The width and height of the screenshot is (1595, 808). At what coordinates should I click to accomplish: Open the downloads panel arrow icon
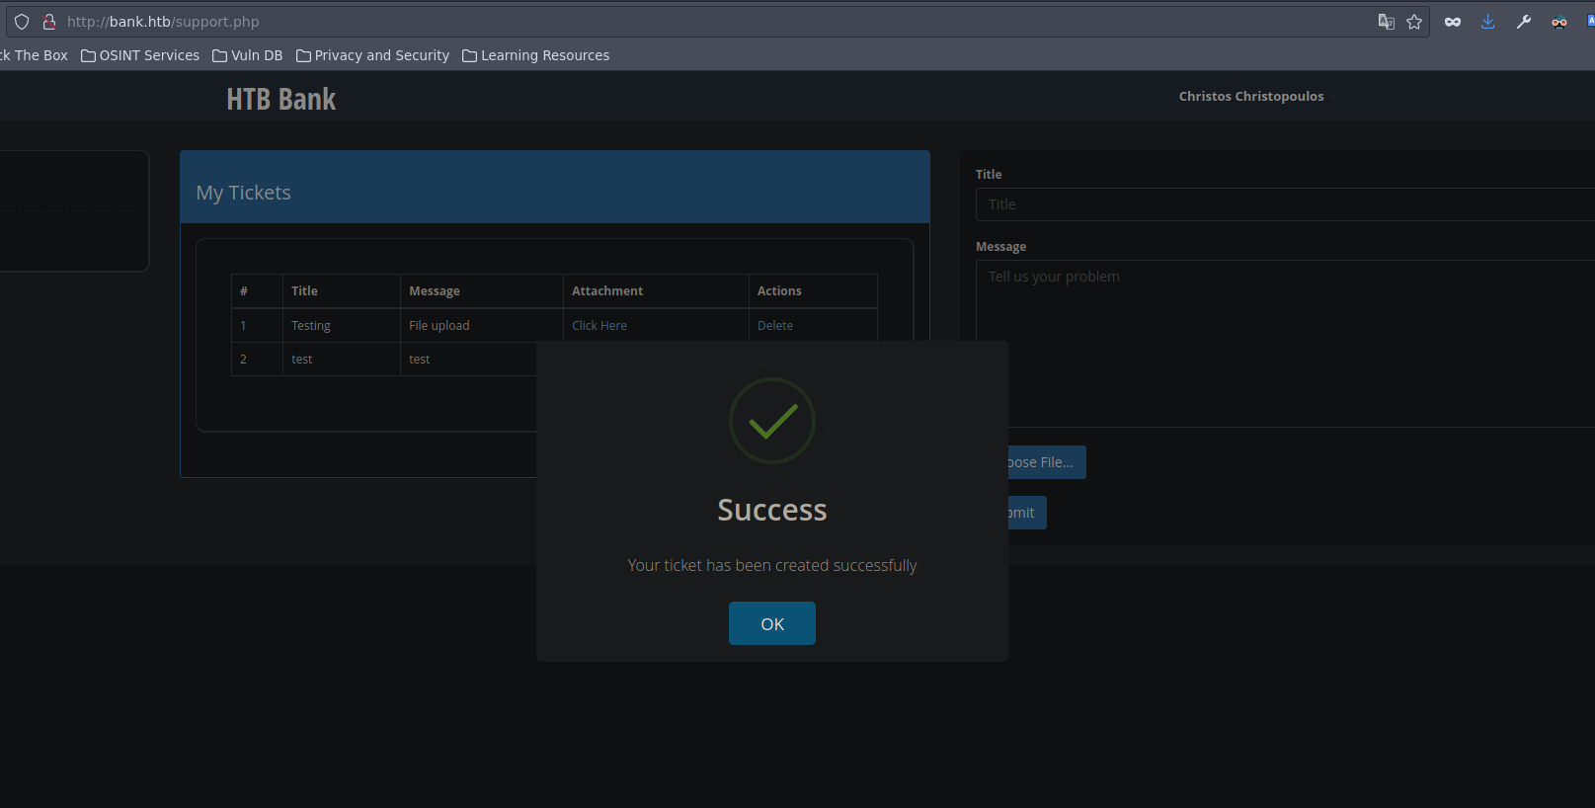click(x=1487, y=22)
